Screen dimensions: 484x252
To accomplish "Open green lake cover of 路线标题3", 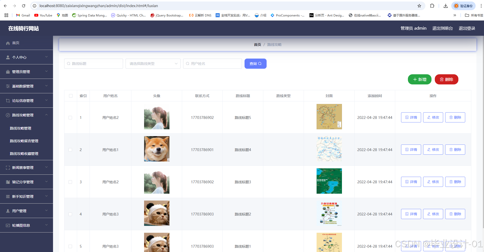I will click(329, 181).
